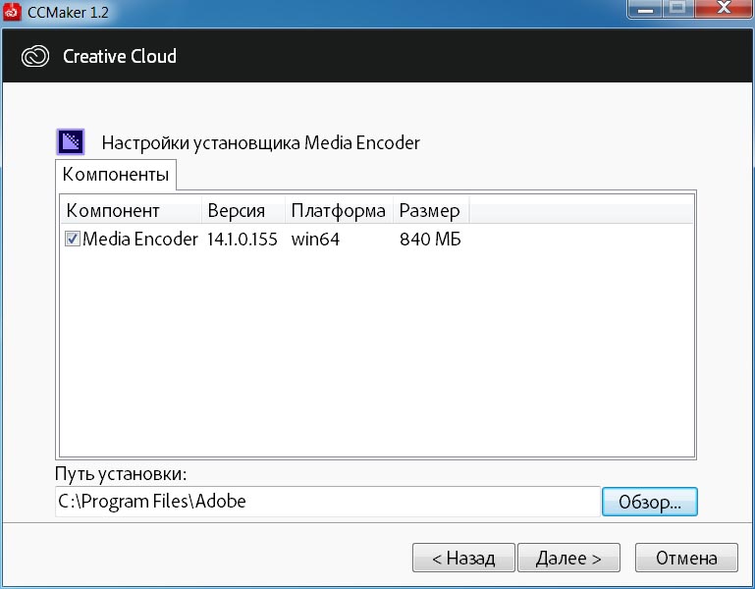Proceed with the Далее button
Screen dimensions: 755x589
pyautogui.click(x=568, y=558)
